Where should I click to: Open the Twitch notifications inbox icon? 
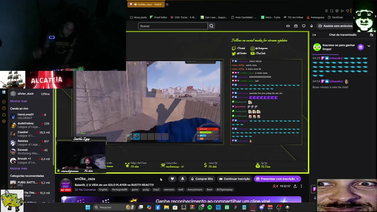296,26
